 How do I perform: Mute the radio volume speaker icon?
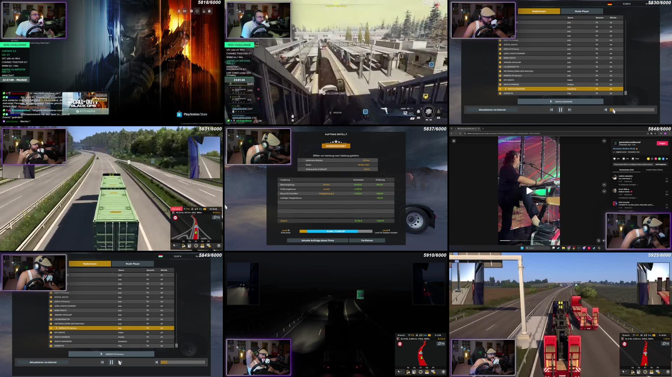click(x=606, y=110)
